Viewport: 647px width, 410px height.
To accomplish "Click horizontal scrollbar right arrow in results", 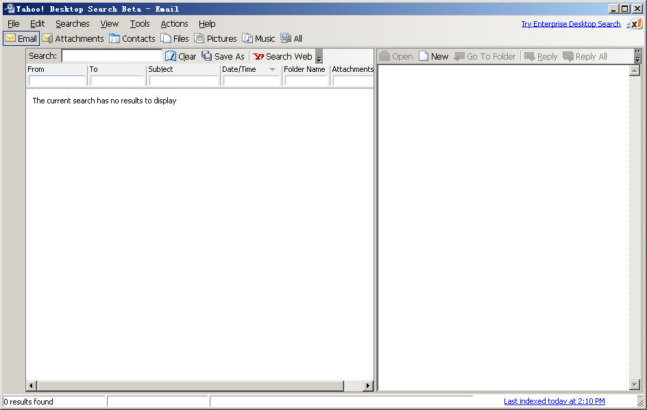I will 368,385.
